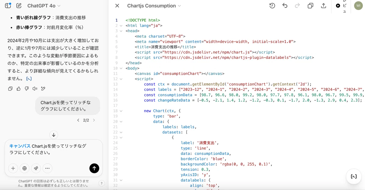Open canvas code editing shortcuts button
The width and height of the screenshot is (365, 190).
(x=354, y=176)
